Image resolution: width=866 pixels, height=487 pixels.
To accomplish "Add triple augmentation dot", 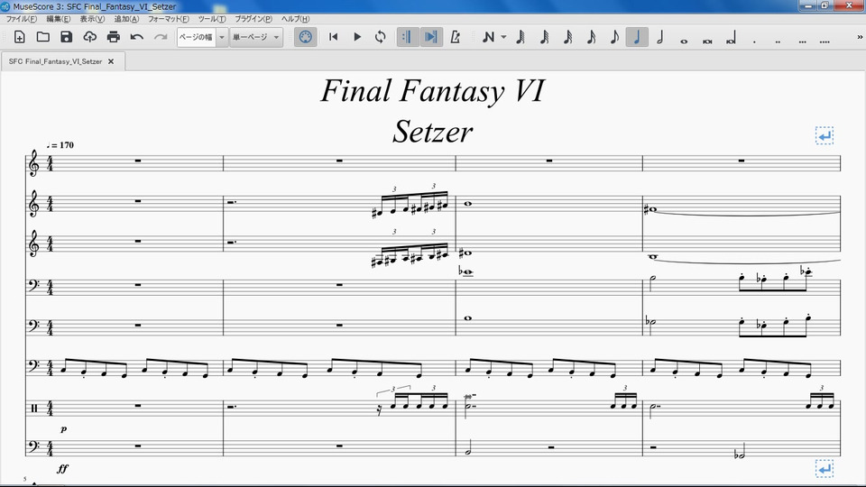I will tap(802, 41).
